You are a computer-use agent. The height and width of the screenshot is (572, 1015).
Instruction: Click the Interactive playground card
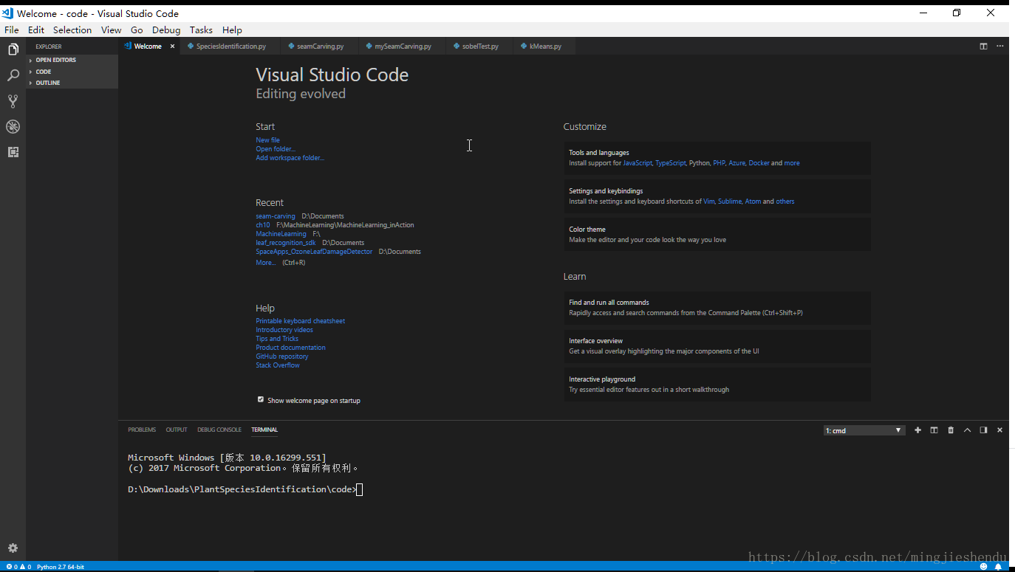(x=717, y=385)
